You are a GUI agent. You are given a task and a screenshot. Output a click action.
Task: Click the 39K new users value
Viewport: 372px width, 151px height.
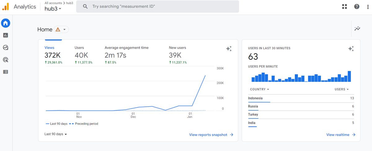coord(175,56)
